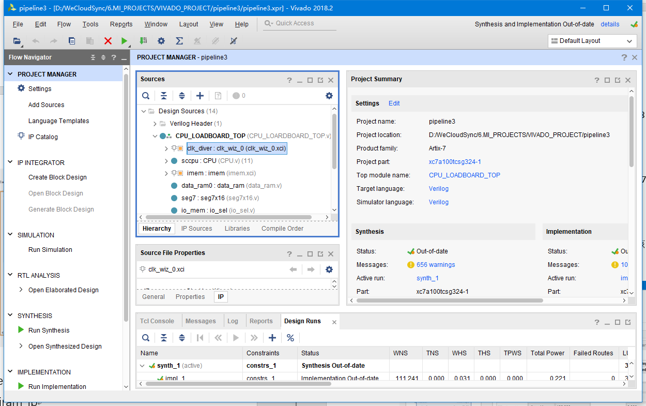Expand Open Elaborated Design item
646x406 pixels.
coord(21,290)
